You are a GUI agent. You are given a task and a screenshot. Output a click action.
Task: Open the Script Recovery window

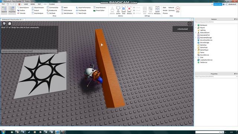[99, 7]
